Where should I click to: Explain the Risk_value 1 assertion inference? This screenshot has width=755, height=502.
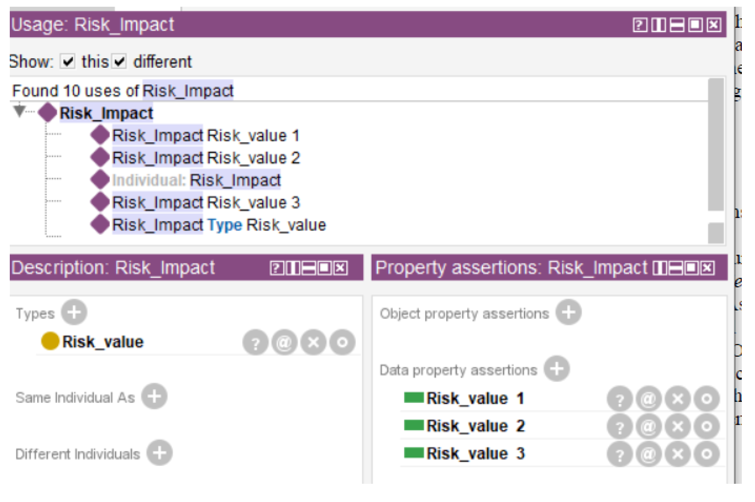coord(620,399)
